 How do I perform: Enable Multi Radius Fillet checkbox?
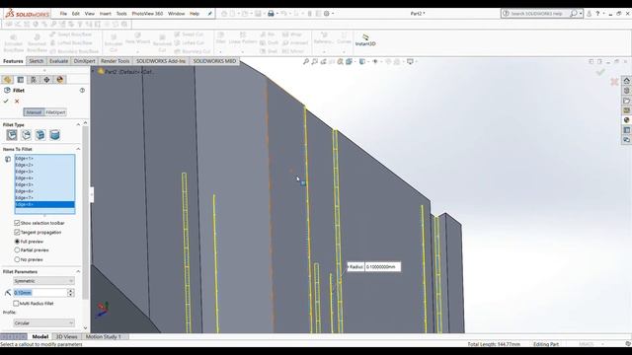point(16,303)
